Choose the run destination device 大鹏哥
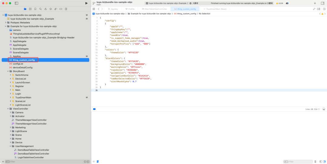327x164 pixels. 194,3
